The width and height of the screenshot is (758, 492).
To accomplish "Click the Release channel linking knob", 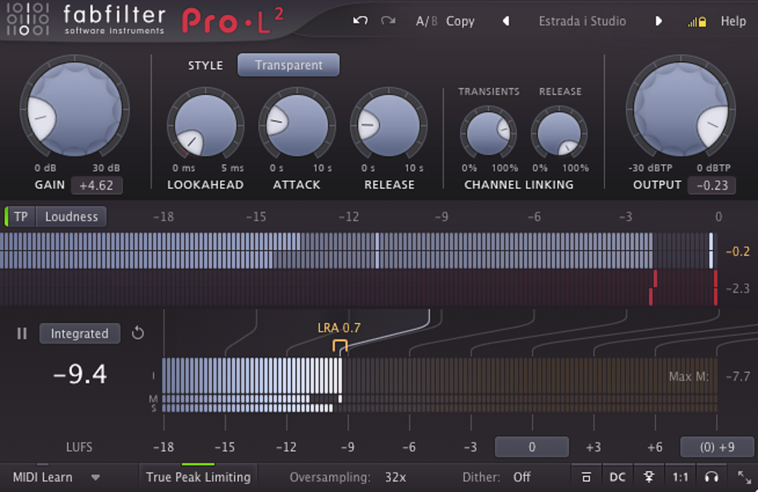I will pos(559,133).
